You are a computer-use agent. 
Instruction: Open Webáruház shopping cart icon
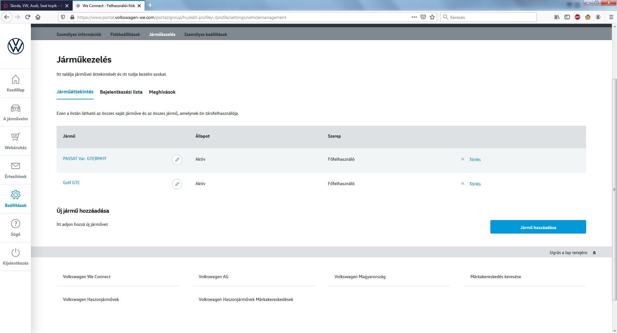click(15, 137)
